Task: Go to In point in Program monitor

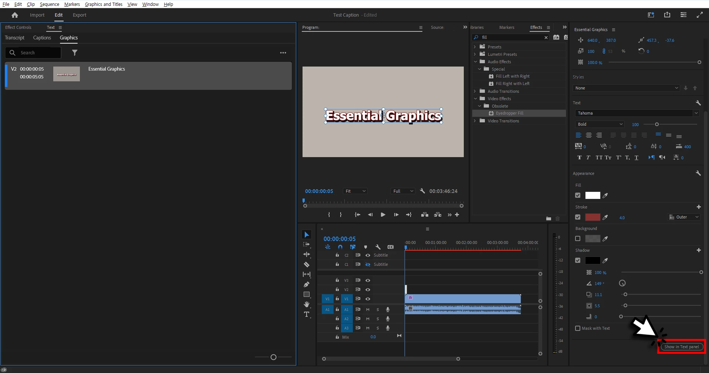Action: click(357, 215)
